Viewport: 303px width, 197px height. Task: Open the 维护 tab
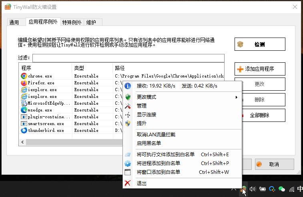click(x=91, y=22)
